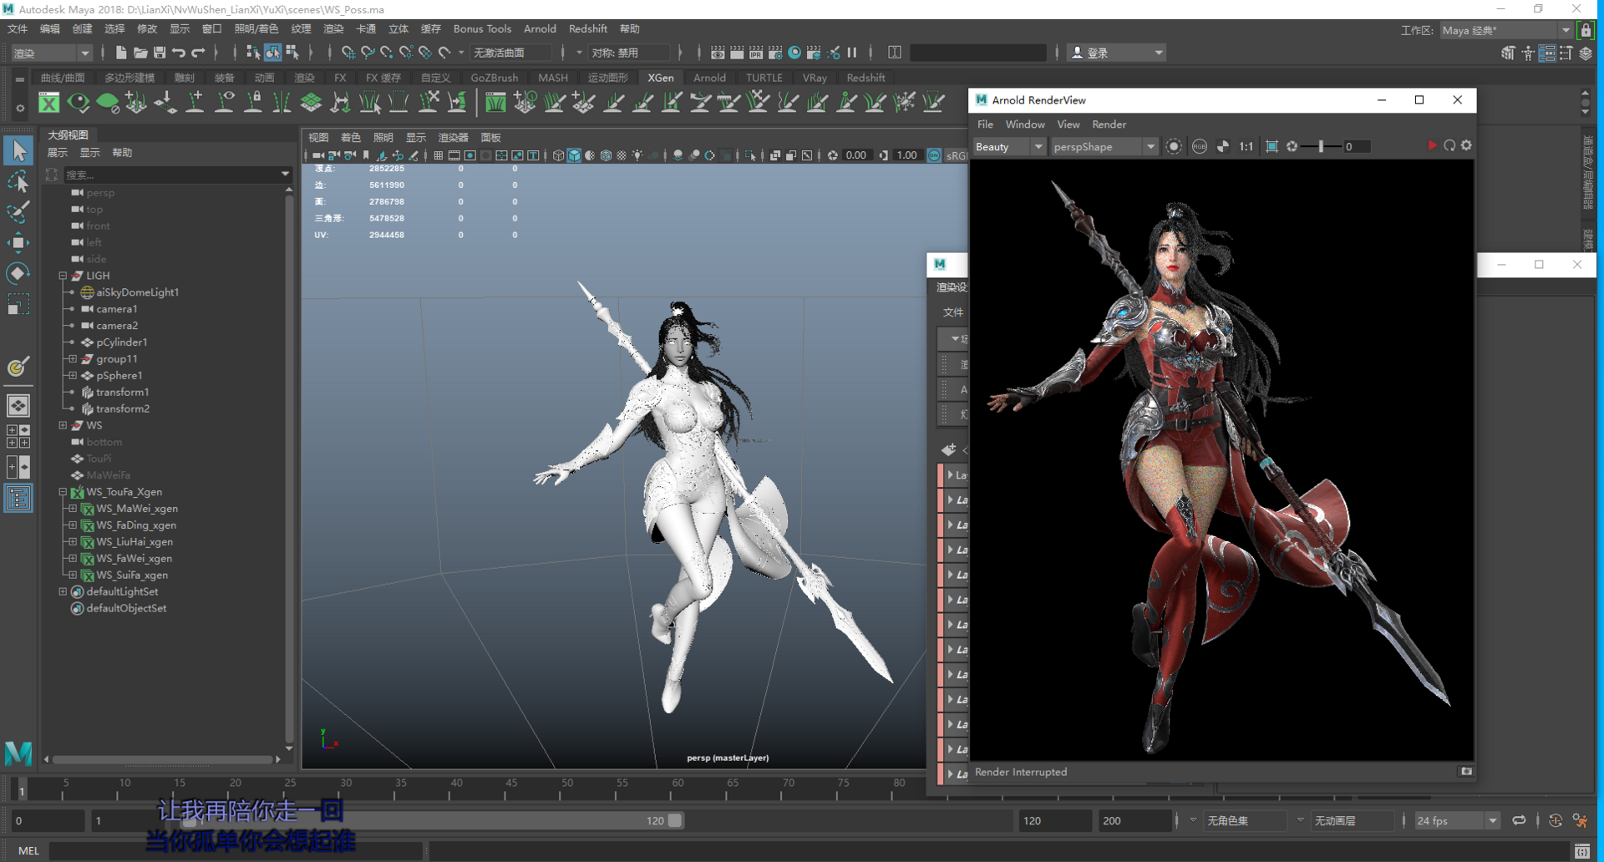
Task: Toggle Outliner panel layout button
Action: 18,499
